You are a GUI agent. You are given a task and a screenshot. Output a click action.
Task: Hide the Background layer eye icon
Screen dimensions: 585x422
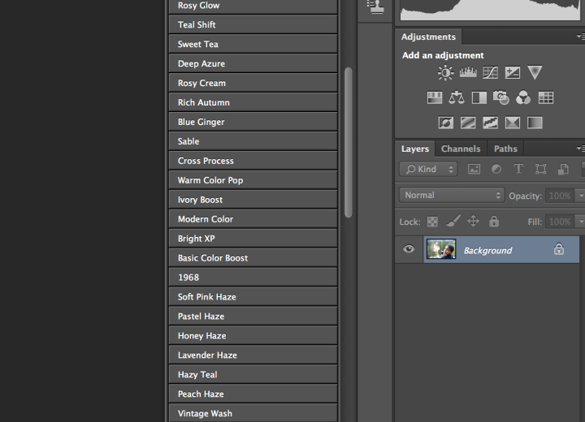pos(409,249)
